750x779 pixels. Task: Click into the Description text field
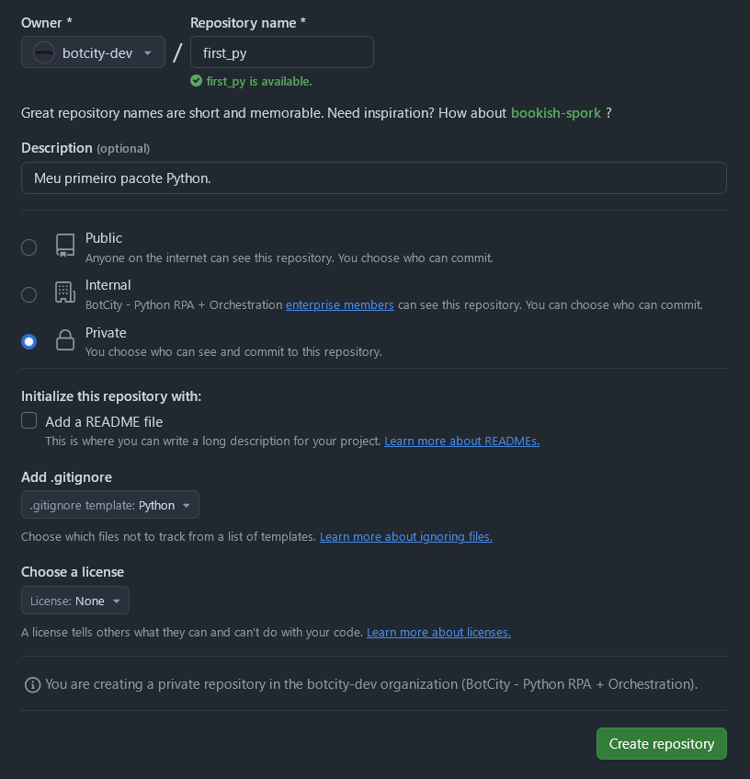[373, 178]
